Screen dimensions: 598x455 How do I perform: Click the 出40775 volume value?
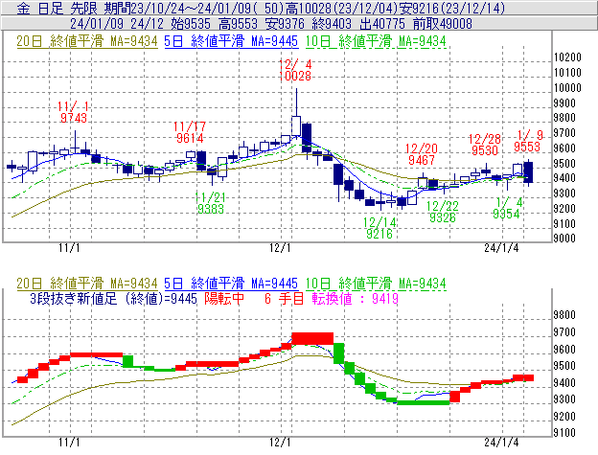coord(382,24)
